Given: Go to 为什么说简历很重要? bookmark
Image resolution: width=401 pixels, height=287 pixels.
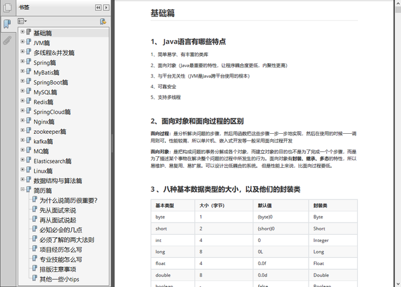Looking at the screenshot, I should [69, 201].
